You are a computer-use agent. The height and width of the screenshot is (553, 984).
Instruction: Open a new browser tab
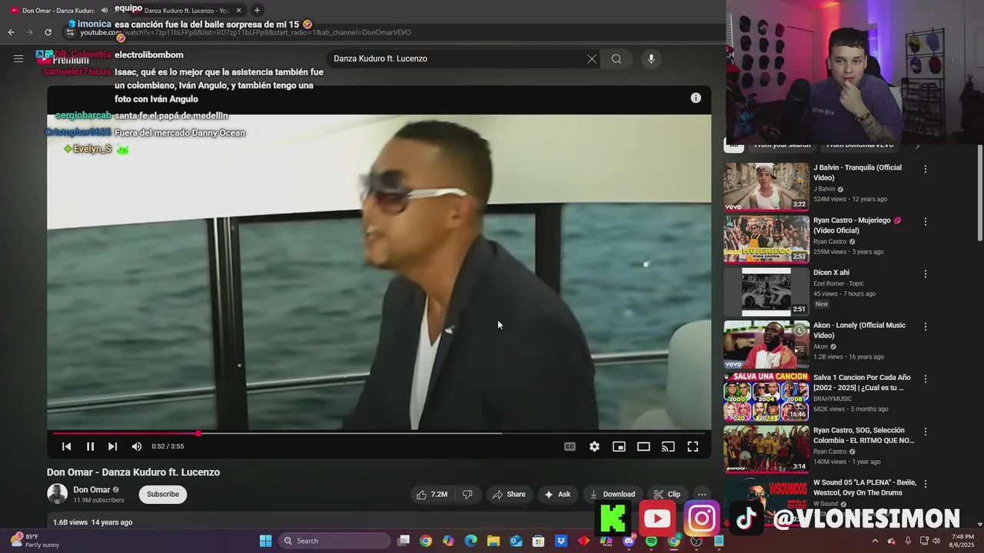point(257,10)
